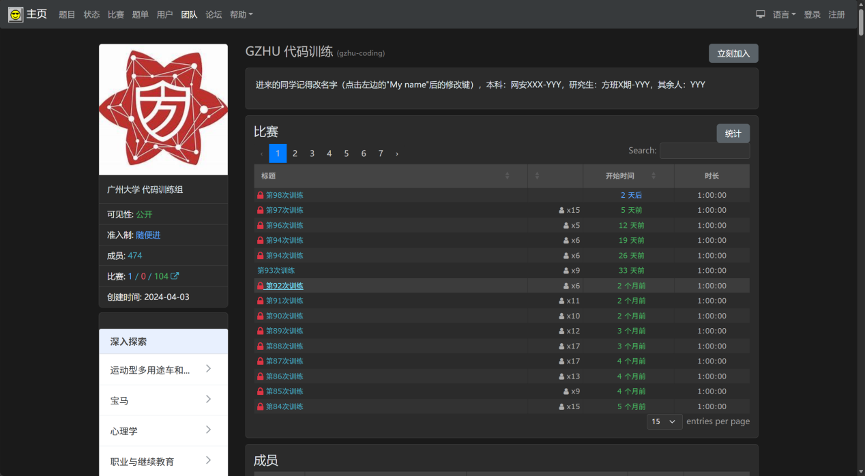This screenshot has width=865, height=476.
Task: Open the entries per page selector
Action: (x=664, y=421)
